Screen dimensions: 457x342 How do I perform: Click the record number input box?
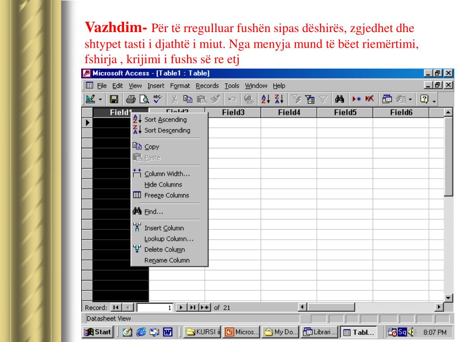point(155,307)
